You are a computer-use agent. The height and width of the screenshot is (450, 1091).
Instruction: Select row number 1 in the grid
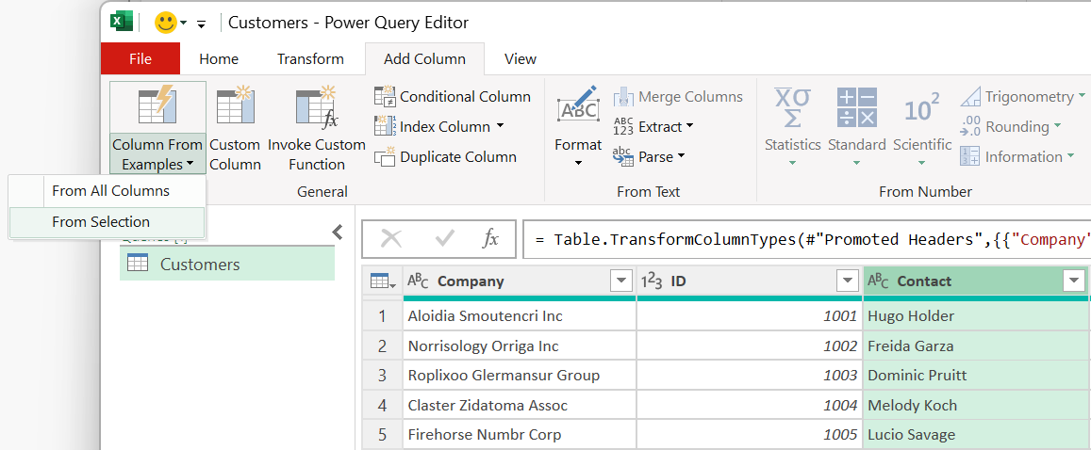point(382,316)
